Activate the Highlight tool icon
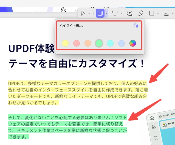Viewport: 175px width, 145px height. [100, 13]
